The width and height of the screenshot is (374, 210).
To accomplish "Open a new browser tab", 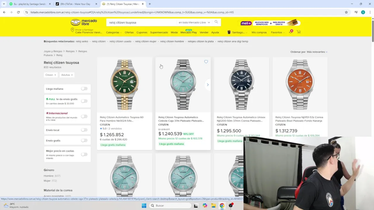I will click(150, 4).
